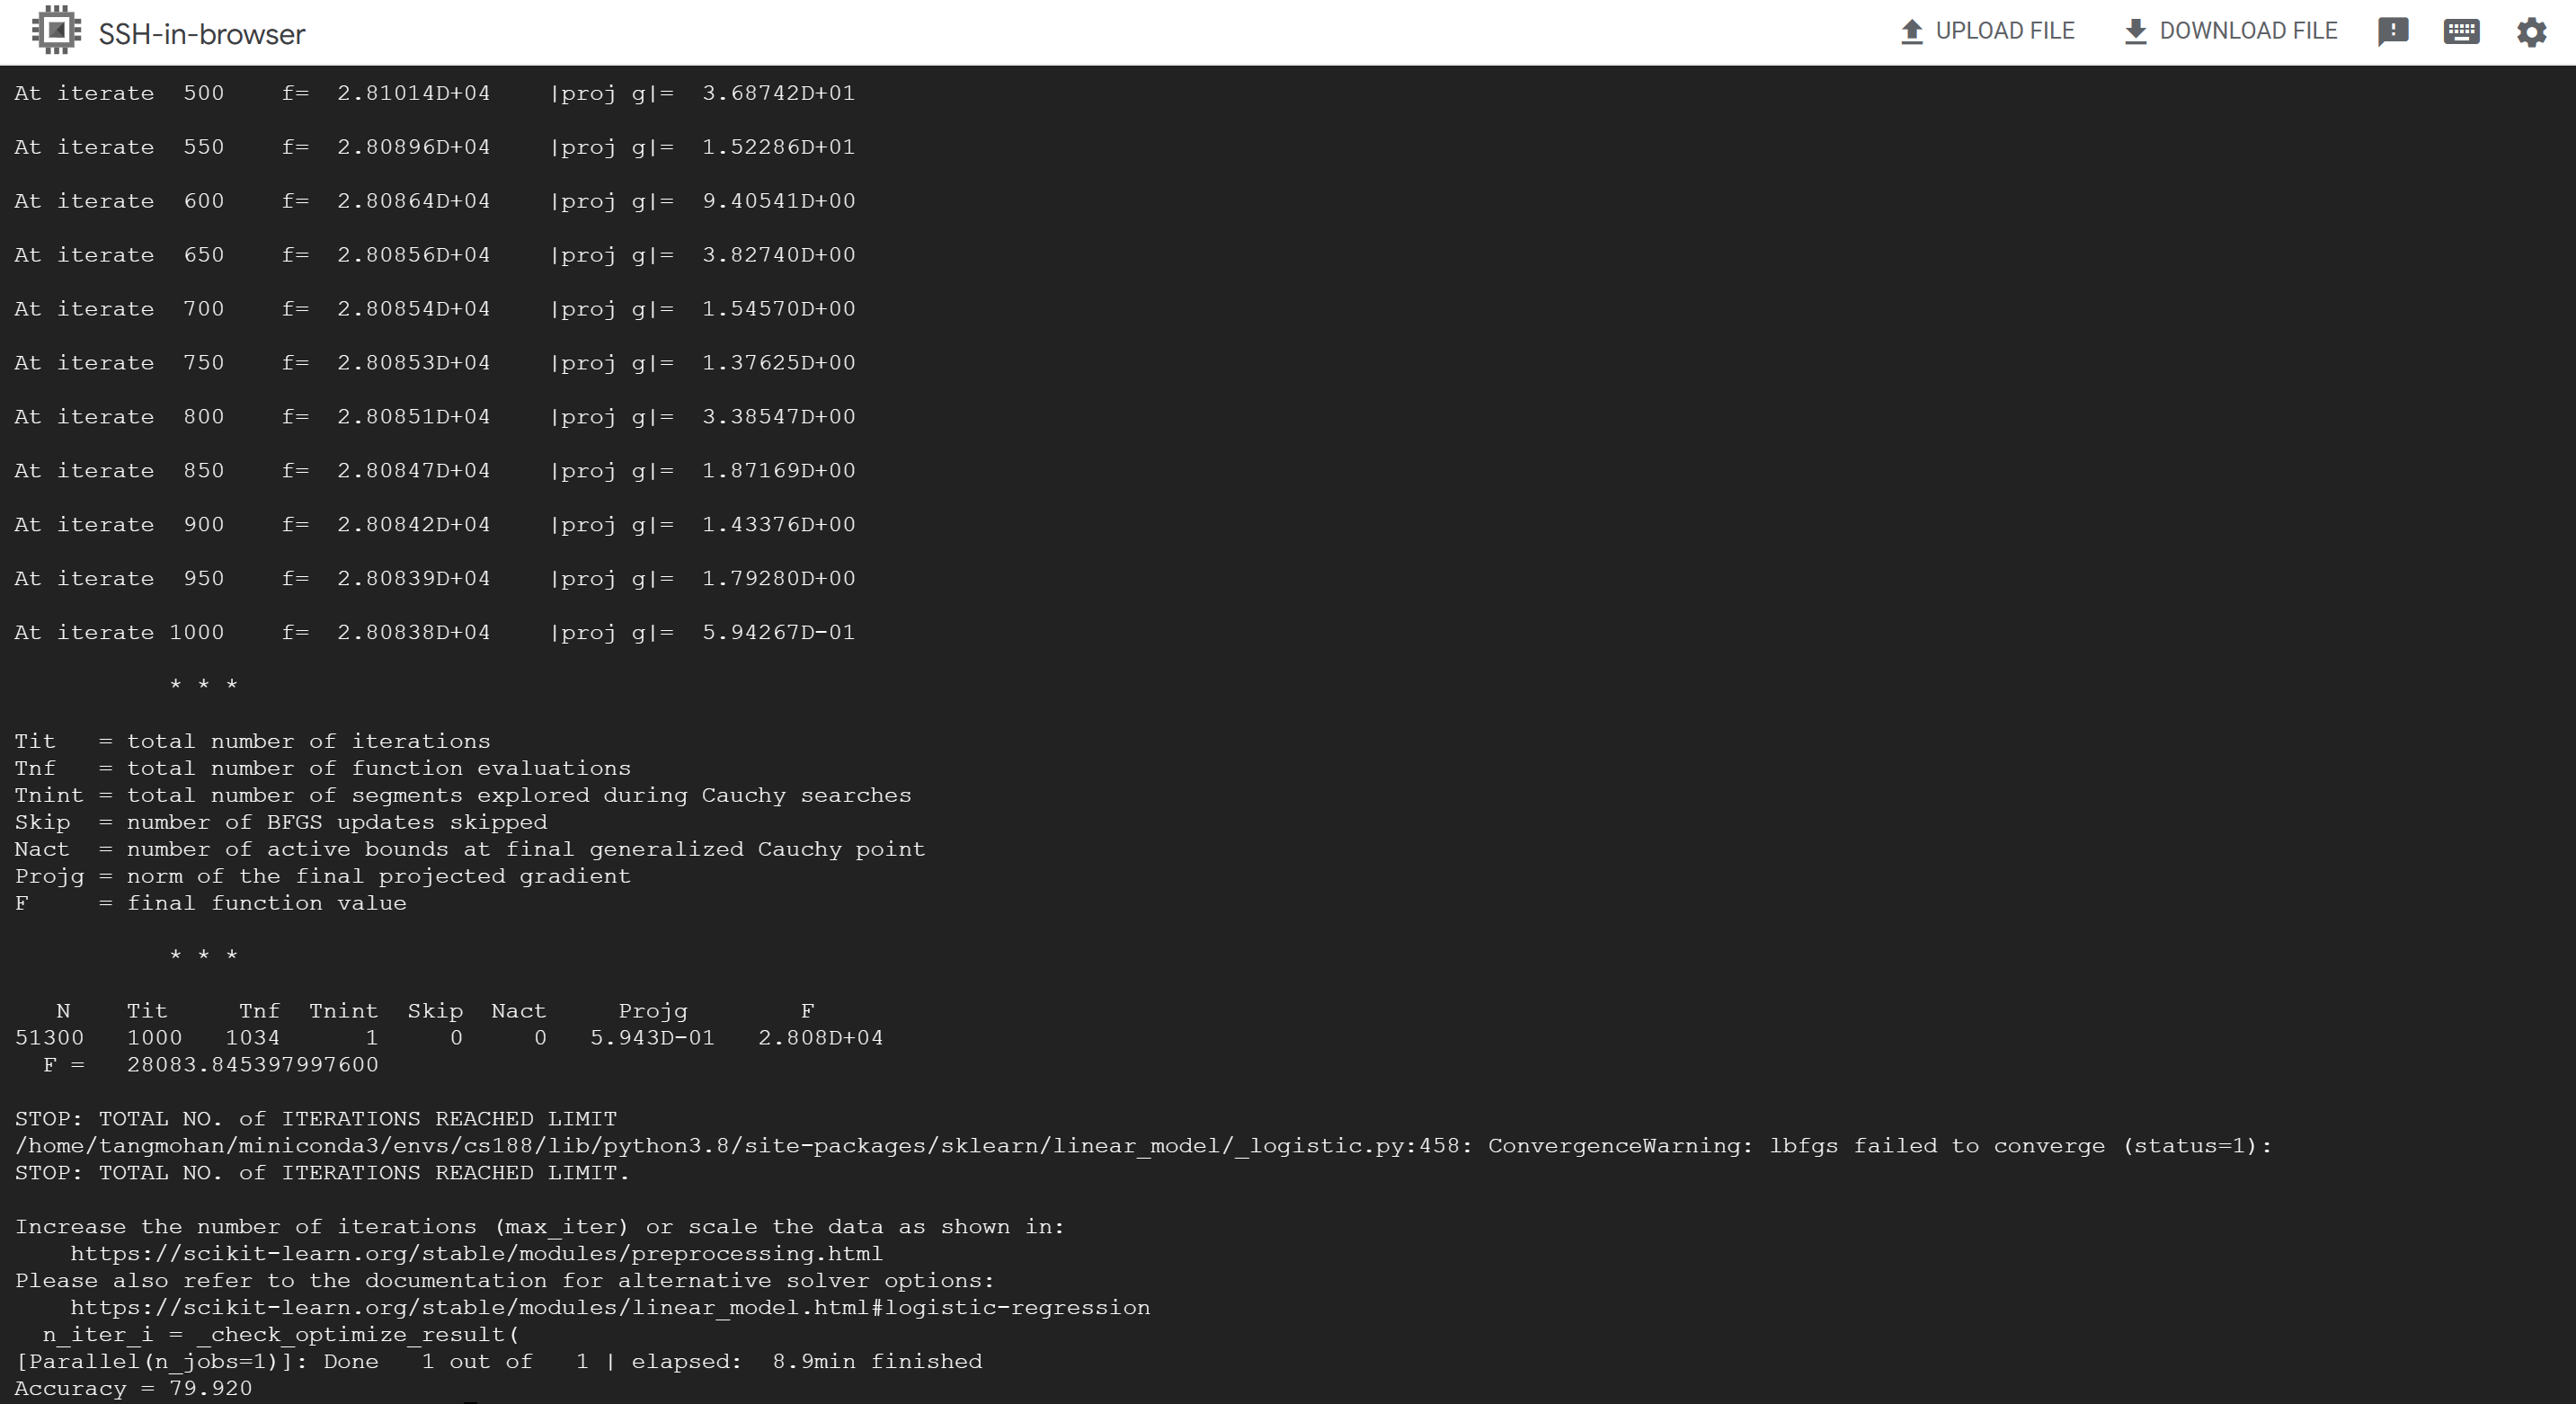Click the 'Nact = number of active bounds' line

click(470, 849)
